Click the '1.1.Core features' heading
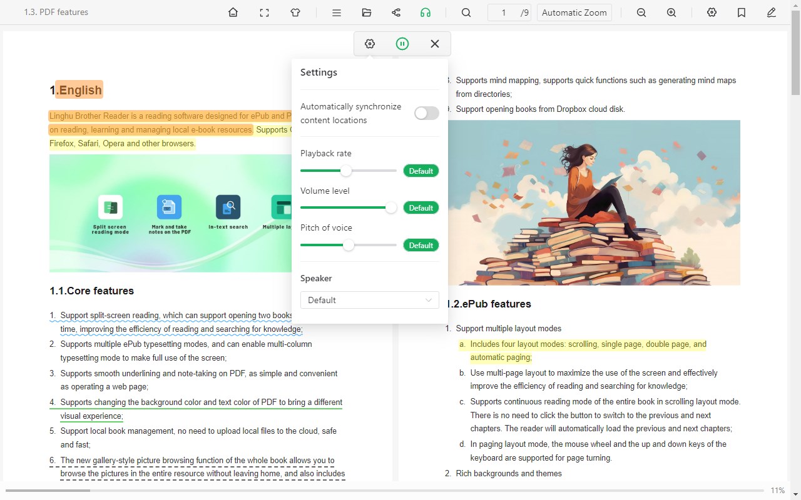Viewport: 801px width, 500px height. pos(92,291)
